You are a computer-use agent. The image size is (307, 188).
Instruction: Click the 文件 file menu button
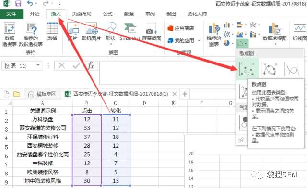12,14
